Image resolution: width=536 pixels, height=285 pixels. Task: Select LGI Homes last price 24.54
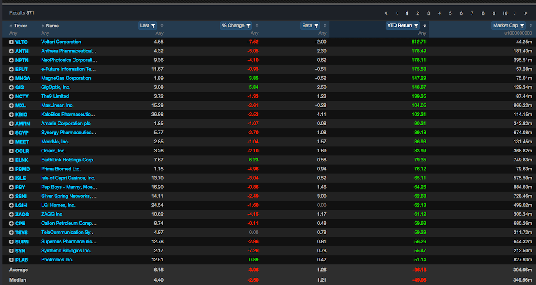(157, 205)
